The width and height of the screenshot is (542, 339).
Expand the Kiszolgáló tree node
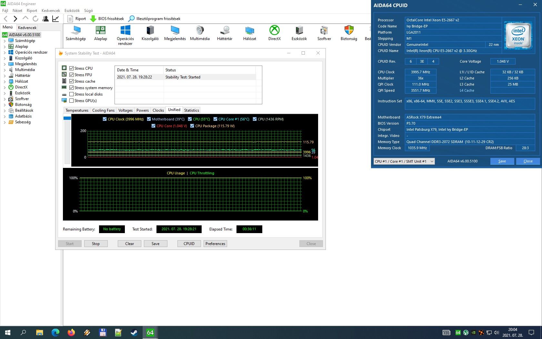point(5,58)
